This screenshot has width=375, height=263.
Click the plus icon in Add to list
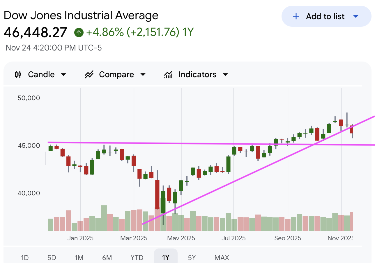click(296, 17)
